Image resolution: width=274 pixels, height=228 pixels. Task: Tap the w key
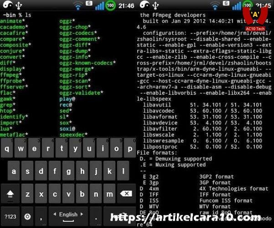click(21, 148)
